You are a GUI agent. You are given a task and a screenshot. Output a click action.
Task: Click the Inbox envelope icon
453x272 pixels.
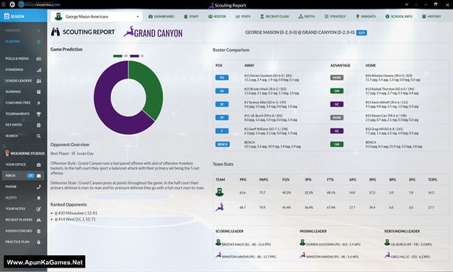(39, 175)
